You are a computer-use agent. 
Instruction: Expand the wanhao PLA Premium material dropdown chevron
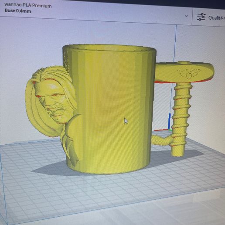pyautogui.click(x=186, y=16)
